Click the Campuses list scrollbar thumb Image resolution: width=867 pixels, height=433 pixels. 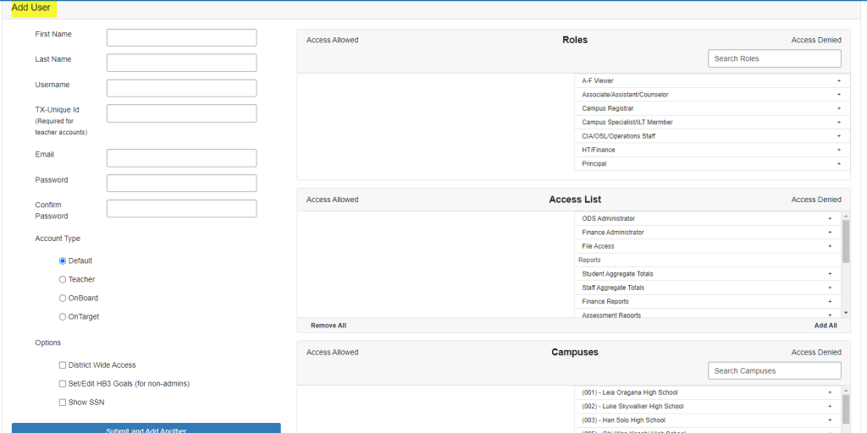click(x=846, y=409)
